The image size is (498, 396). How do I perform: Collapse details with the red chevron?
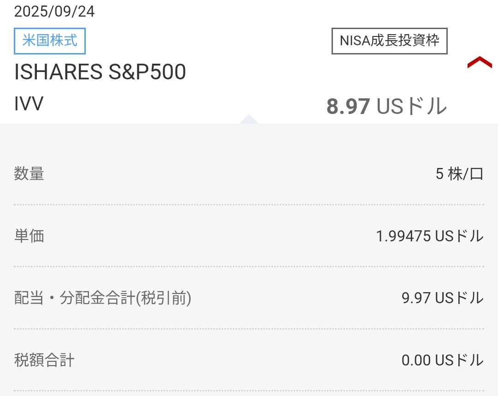coord(480,63)
